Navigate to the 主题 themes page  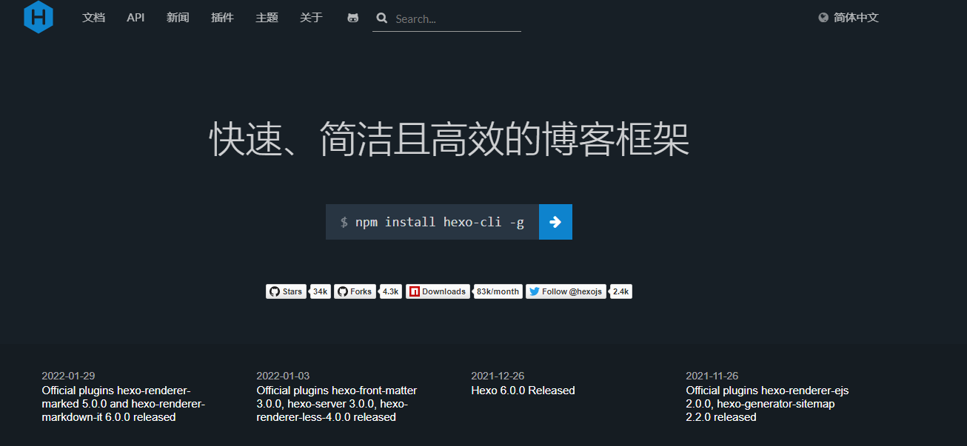coord(267,18)
